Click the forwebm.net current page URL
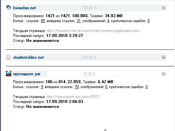175x131 pixels. pos(93,31)
